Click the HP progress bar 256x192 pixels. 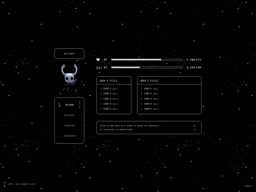pyautogui.click(x=147, y=60)
